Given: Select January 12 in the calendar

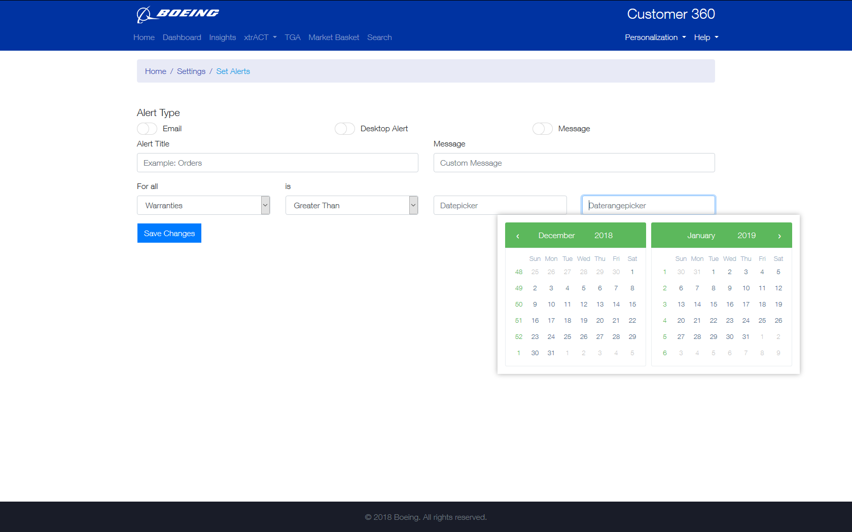Looking at the screenshot, I should 778,288.
